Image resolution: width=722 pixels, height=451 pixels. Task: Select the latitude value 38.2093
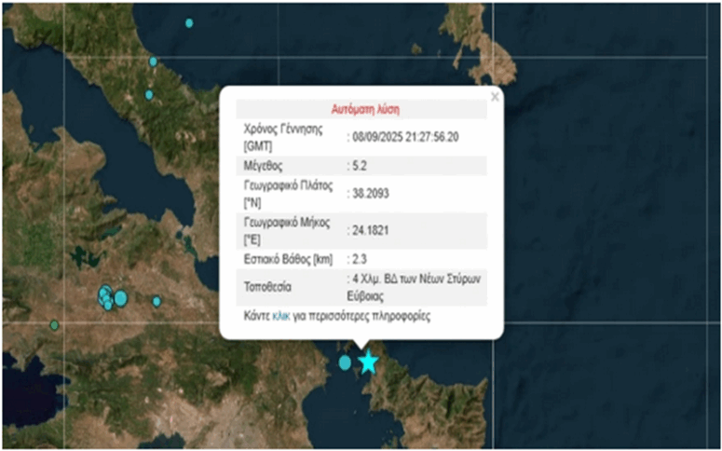coord(371,195)
